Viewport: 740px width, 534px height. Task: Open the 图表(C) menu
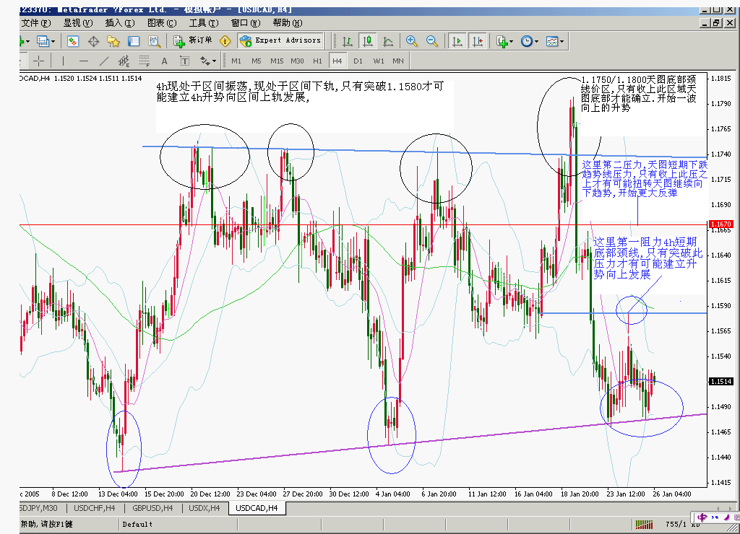click(x=162, y=23)
